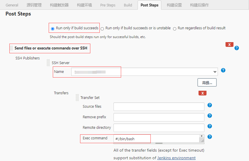Switch to the Pre Steps tab
This screenshot has width=249, height=161.
[108, 5]
